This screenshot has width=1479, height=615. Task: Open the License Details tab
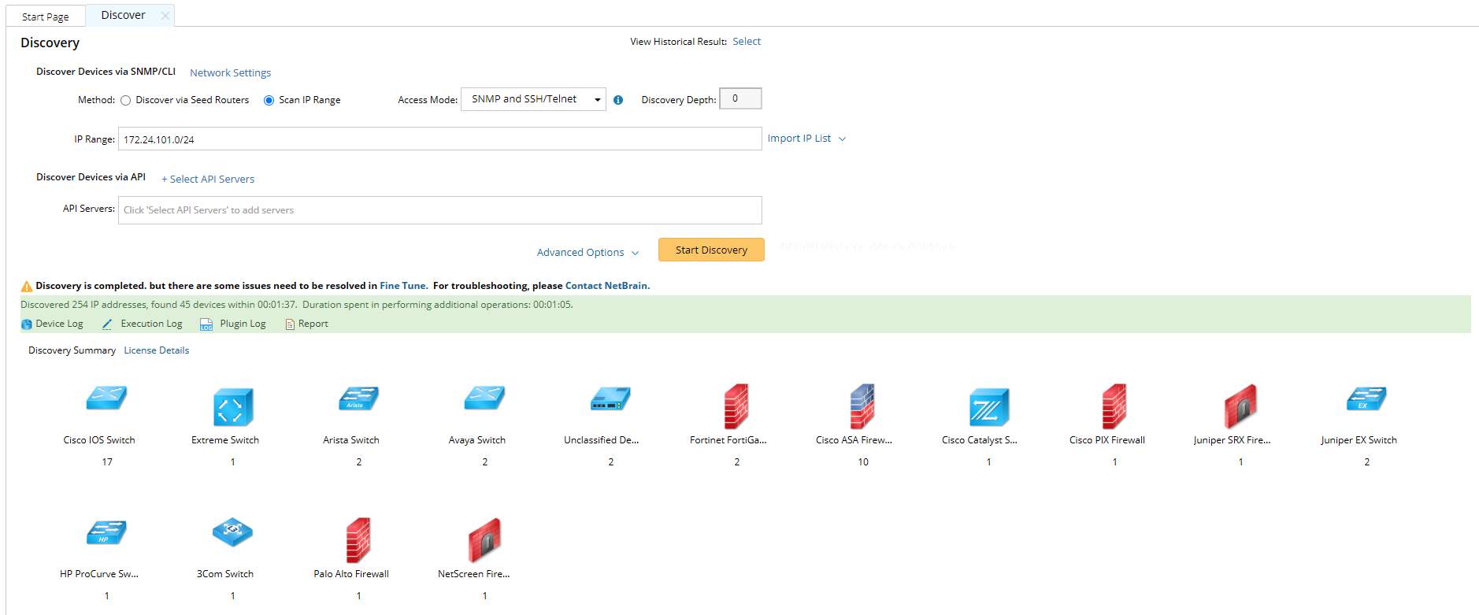click(156, 350)
